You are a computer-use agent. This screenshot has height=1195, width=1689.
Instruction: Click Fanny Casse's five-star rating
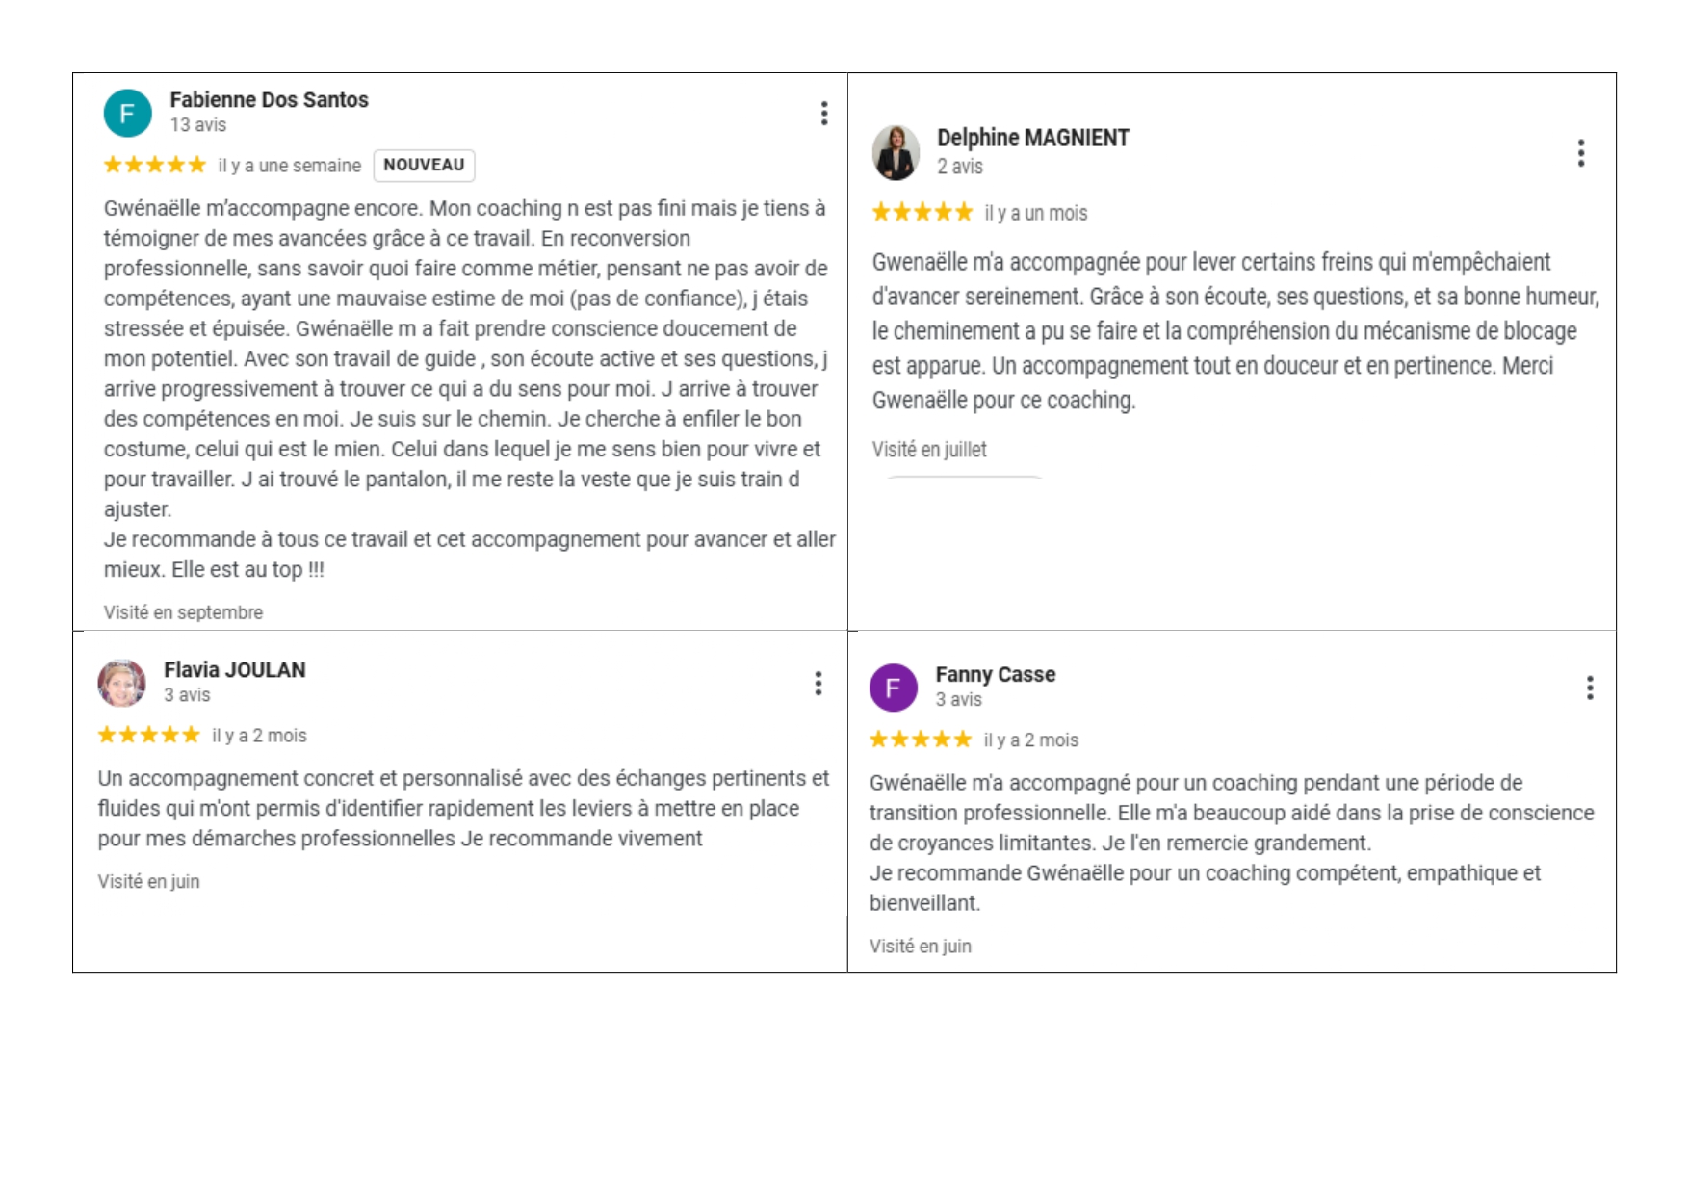[921, 740]
